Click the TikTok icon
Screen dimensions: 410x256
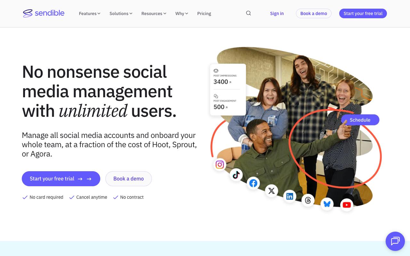(236, 174)
